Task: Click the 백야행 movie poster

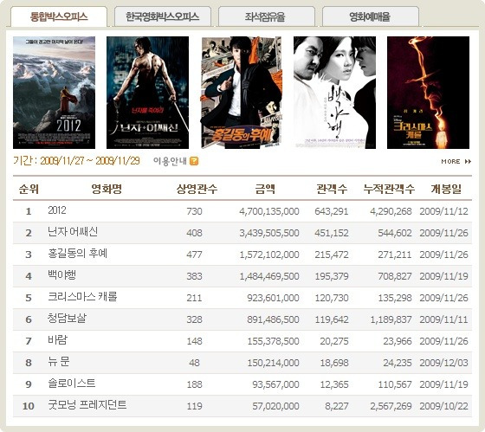Action: tap(334, 93)
